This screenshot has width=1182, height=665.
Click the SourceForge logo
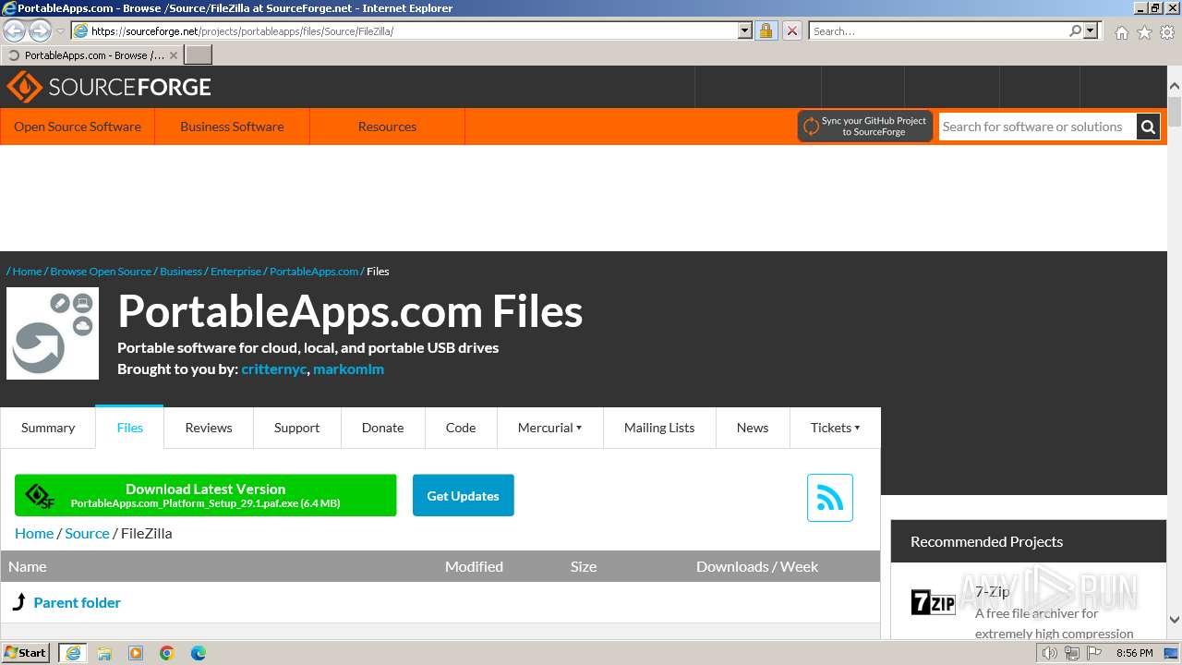[109, 87]
